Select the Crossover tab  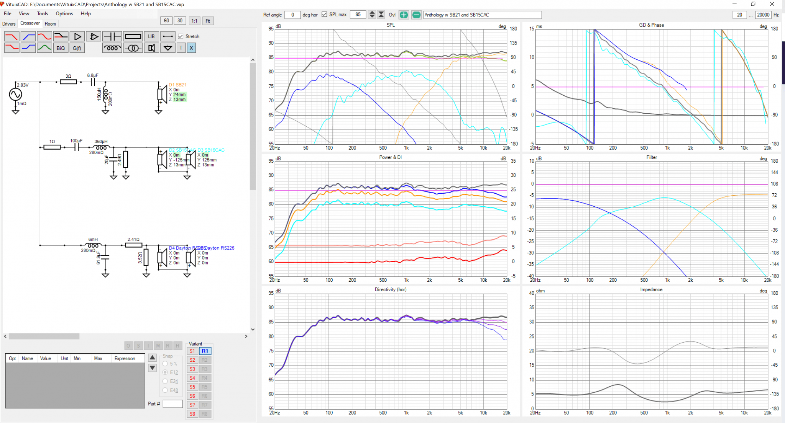(x=30, y=23)
